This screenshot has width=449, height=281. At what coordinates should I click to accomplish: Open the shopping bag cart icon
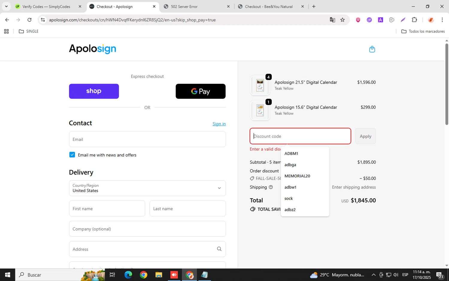point(372,49)
